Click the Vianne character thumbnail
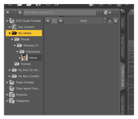The image size is (138, 119). 25,58
